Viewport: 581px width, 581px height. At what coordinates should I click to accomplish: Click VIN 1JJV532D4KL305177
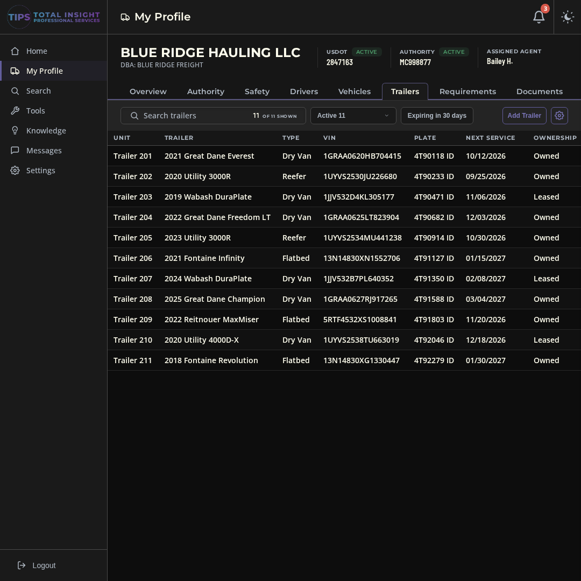359,197
